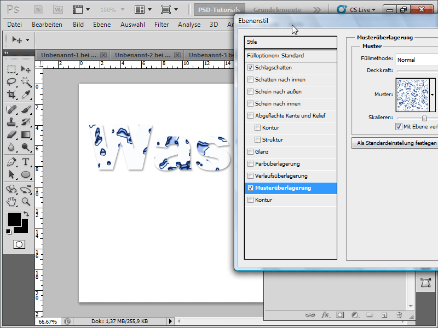Open Move tool preset picker arrow
The height and width of the screenshot is (328, 438).
pyautogui.click(x=28, y=40)
